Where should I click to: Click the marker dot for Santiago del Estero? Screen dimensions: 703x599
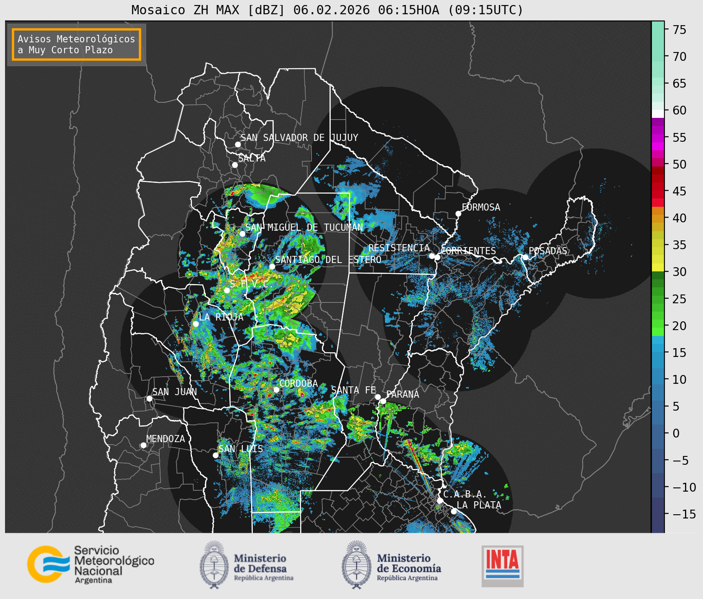pos(272,266)
